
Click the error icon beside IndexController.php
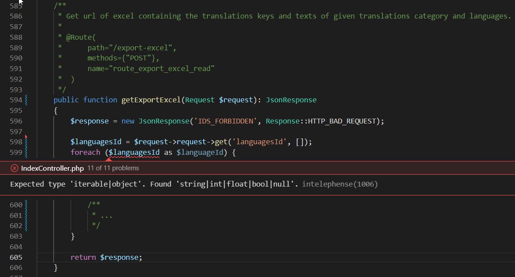tap(14, 168)
